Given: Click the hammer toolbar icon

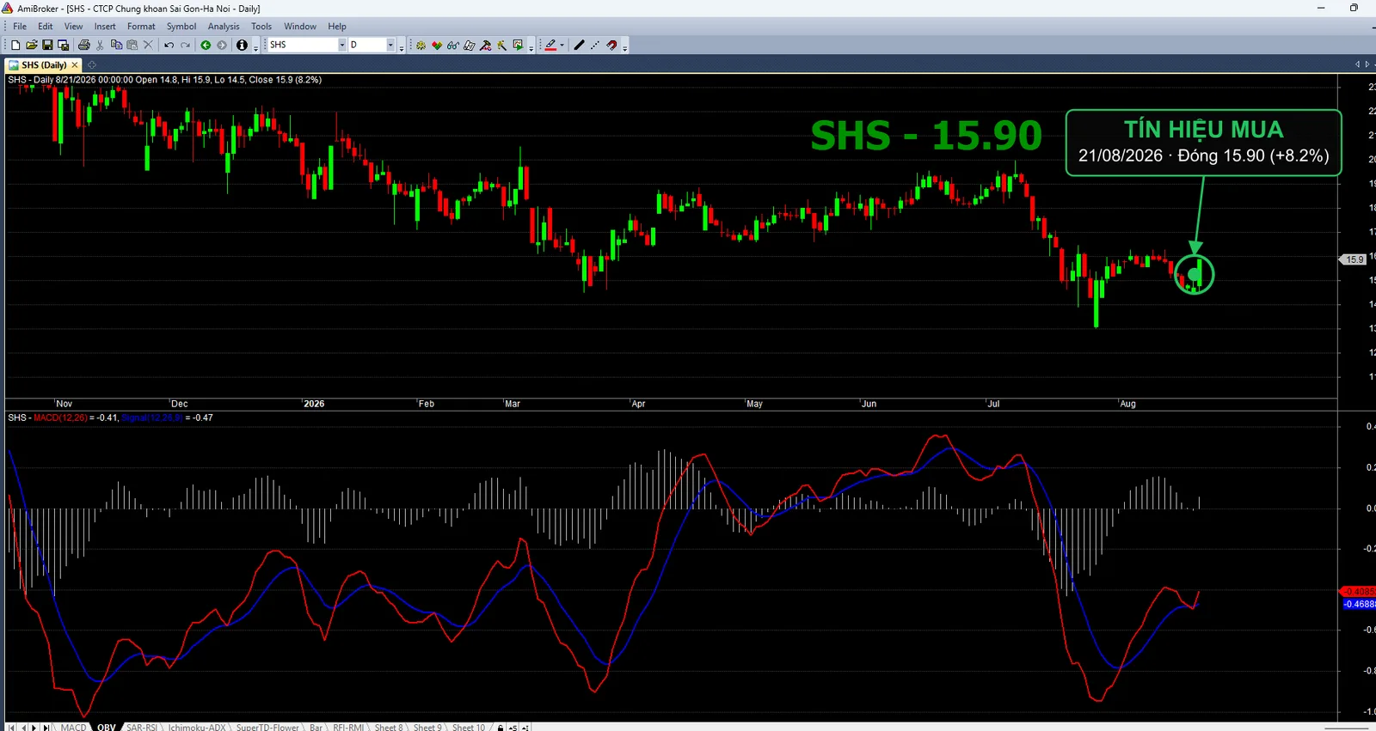Looking at the screenshot, I should click(486, 45).
